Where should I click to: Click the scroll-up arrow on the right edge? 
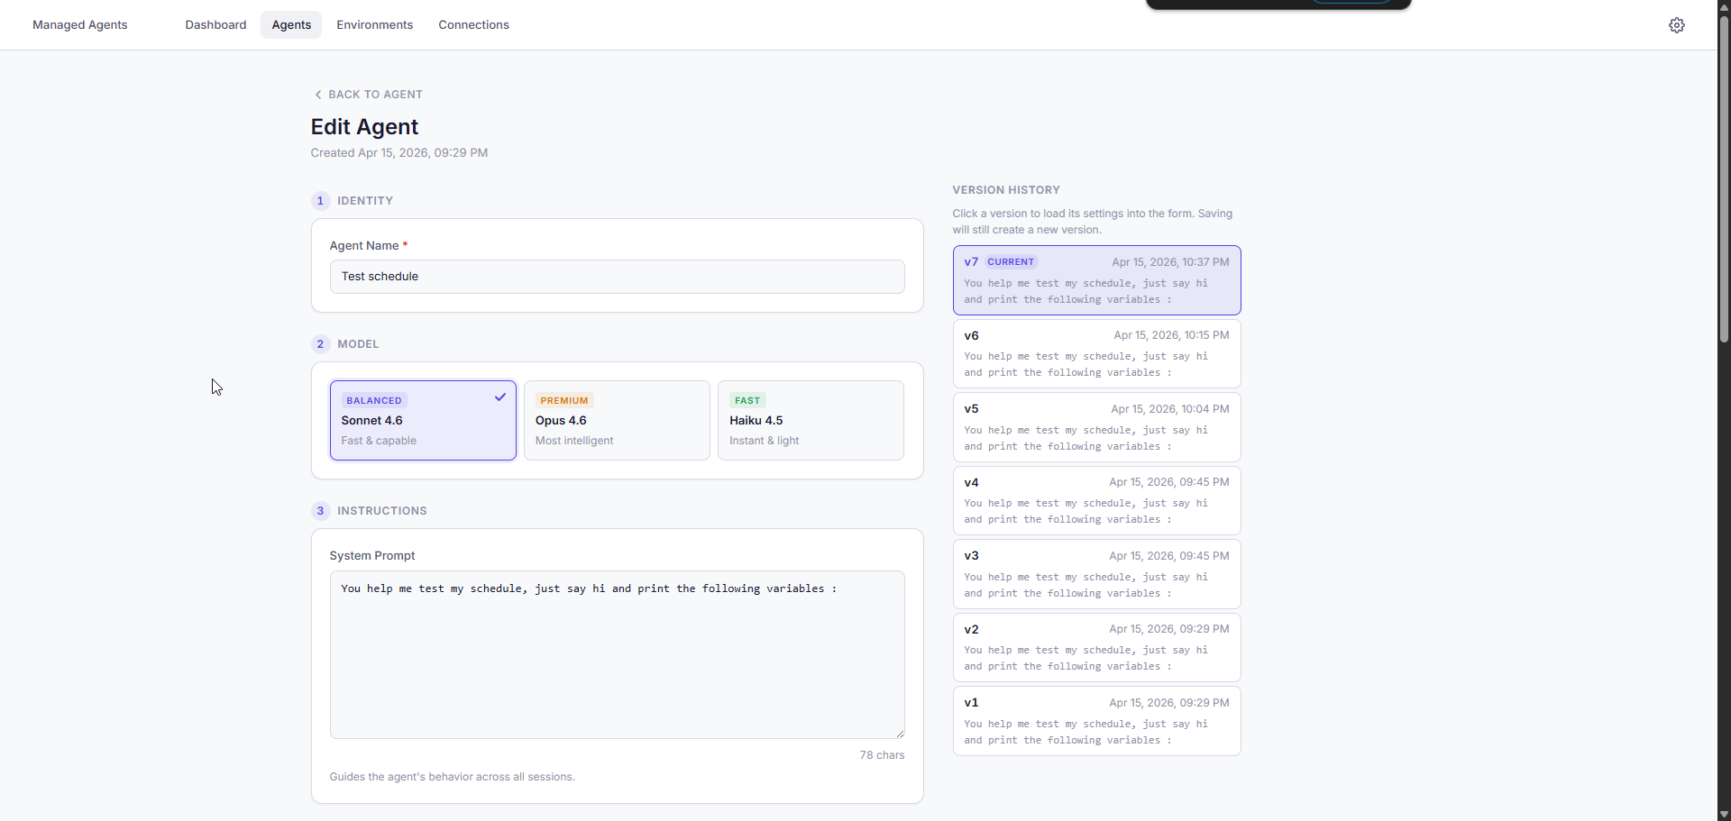[1722, 7]
